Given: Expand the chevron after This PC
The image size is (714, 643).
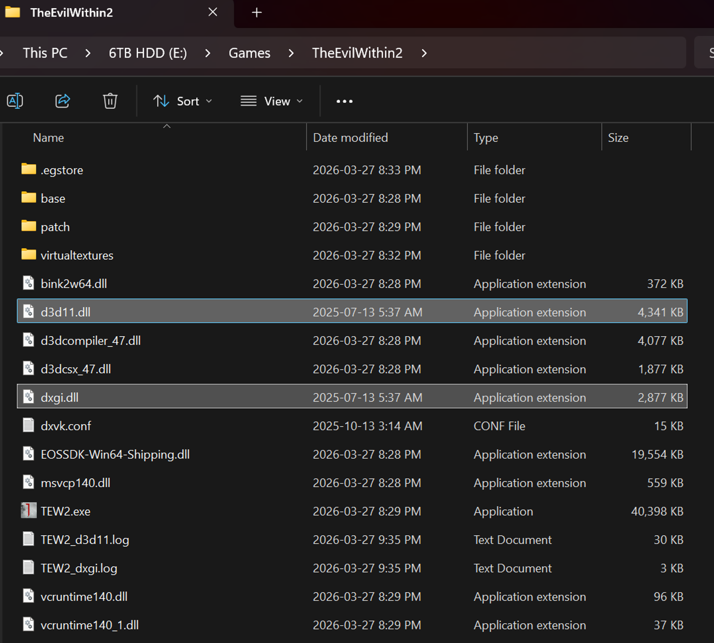Looking at the screenshot, I should 87,53.
